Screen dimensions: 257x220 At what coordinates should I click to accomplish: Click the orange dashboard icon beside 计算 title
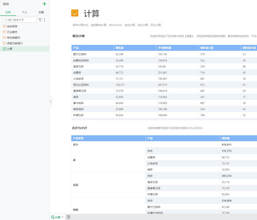click(x=75, y=13)
